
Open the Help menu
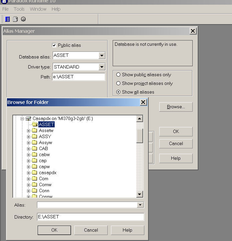pyautogui.click(x=56, y=9)
